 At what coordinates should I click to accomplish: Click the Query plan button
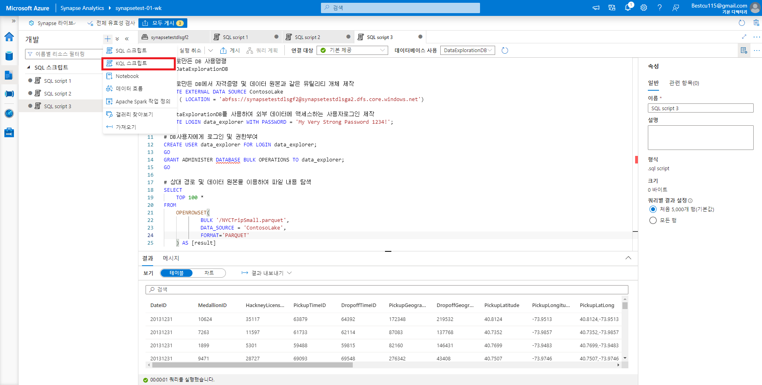tap(262, 51)
